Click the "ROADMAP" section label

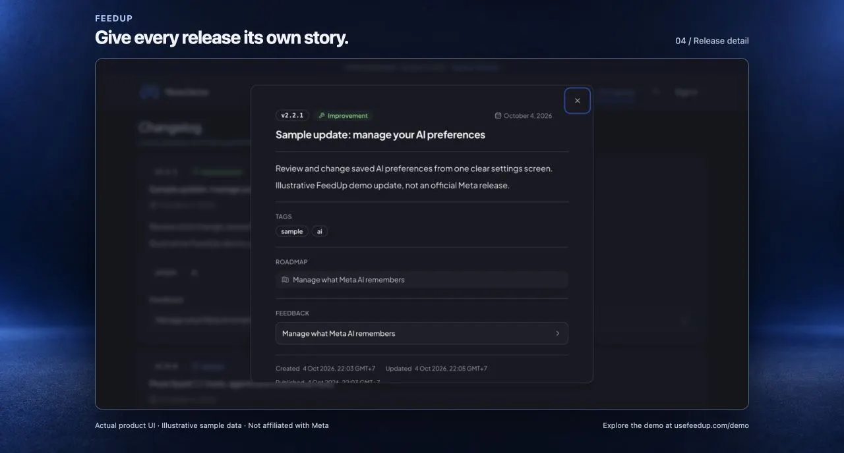tap(291, 262)
